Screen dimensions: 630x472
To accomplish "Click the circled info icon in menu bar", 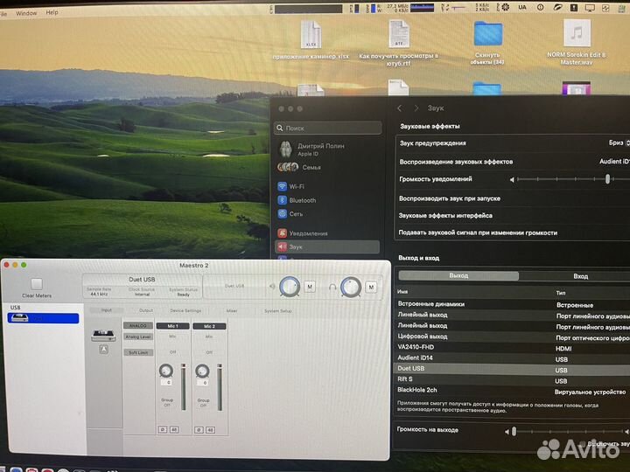I will [541, 7].
